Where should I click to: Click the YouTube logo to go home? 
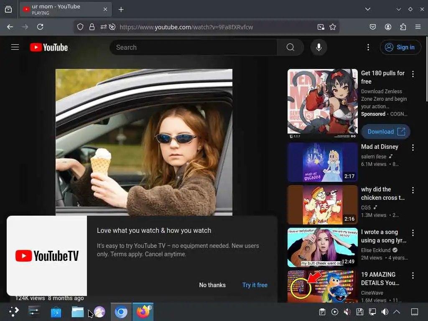coord(49,47)
